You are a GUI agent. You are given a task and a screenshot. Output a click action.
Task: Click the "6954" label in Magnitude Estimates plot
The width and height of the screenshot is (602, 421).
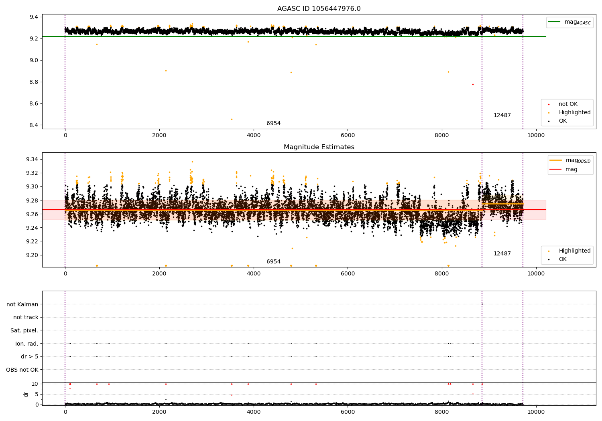click(x=274, y=262)
